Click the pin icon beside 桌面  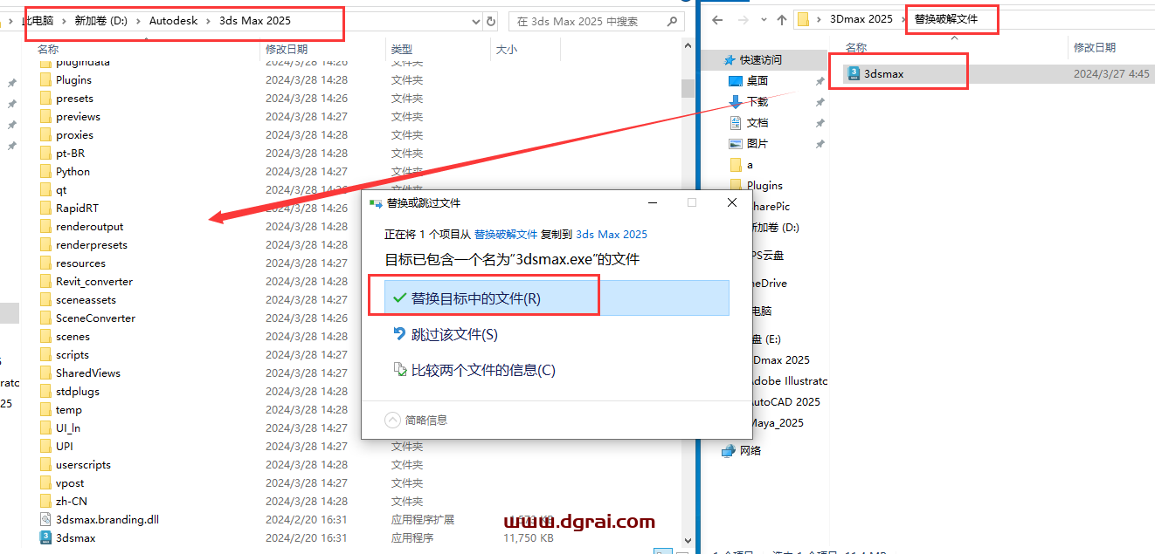pyautogui.click(x=820, y=81)
